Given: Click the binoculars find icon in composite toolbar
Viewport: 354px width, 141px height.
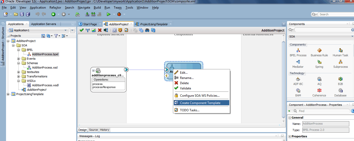Looking at the screenshot, I should click(147, 30).
